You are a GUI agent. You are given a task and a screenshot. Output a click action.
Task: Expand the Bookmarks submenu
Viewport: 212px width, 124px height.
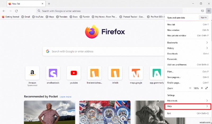point(188,42)
